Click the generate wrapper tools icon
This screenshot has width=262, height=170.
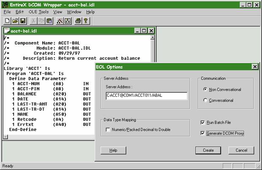point(60,21)
